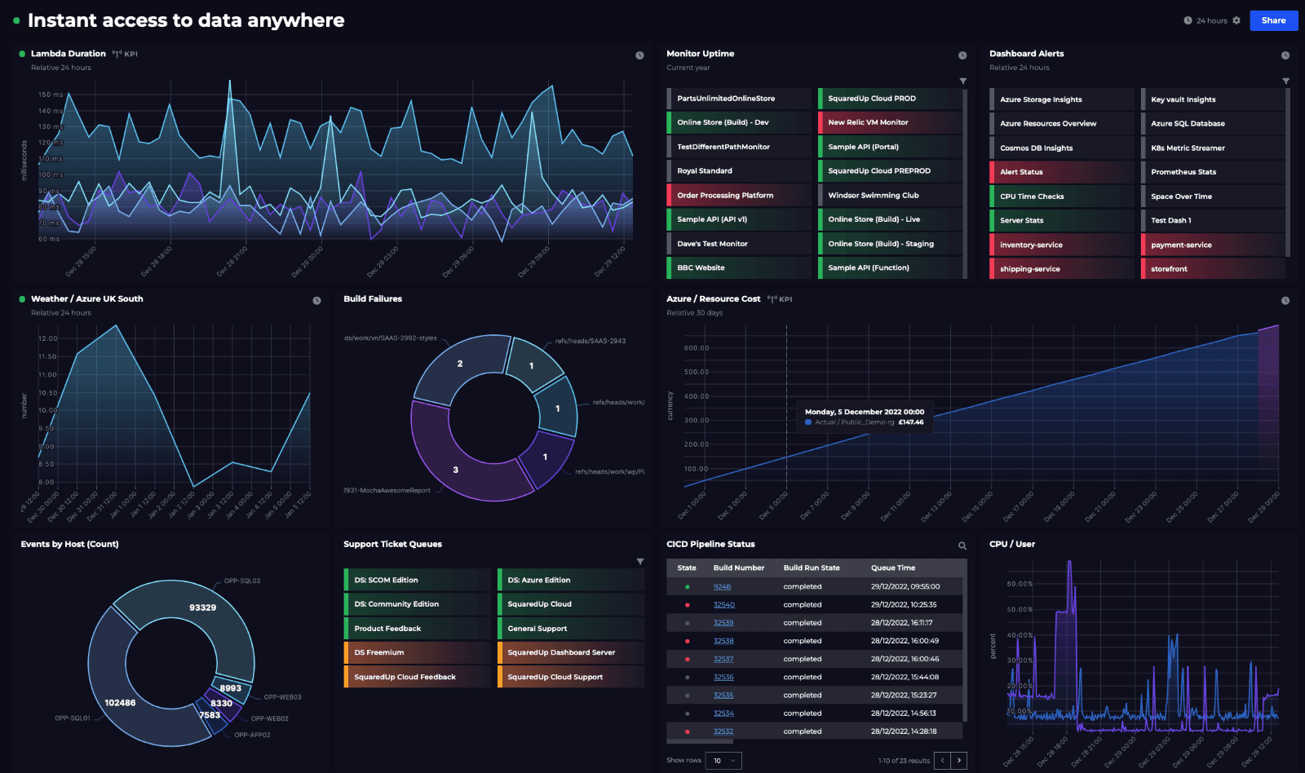Open the 24 hours timeframe selector
The image size is (1305, 773).
pyautogui.click(x=1207, y=20)
